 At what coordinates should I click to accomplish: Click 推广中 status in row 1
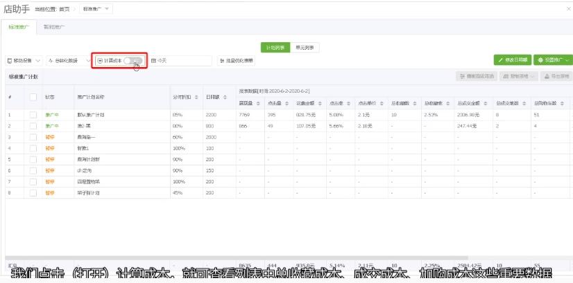click(x=52, y=115)
